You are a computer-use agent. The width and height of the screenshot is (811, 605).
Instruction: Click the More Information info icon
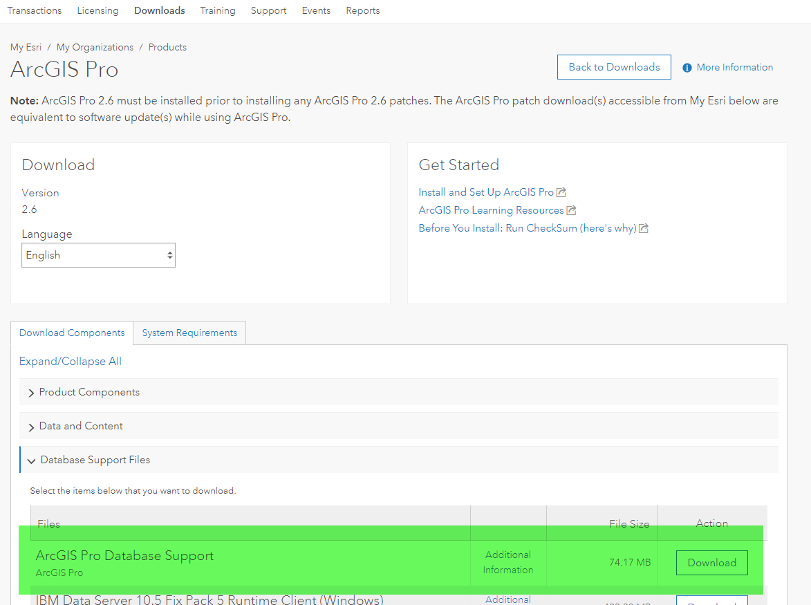click(687, 68)
